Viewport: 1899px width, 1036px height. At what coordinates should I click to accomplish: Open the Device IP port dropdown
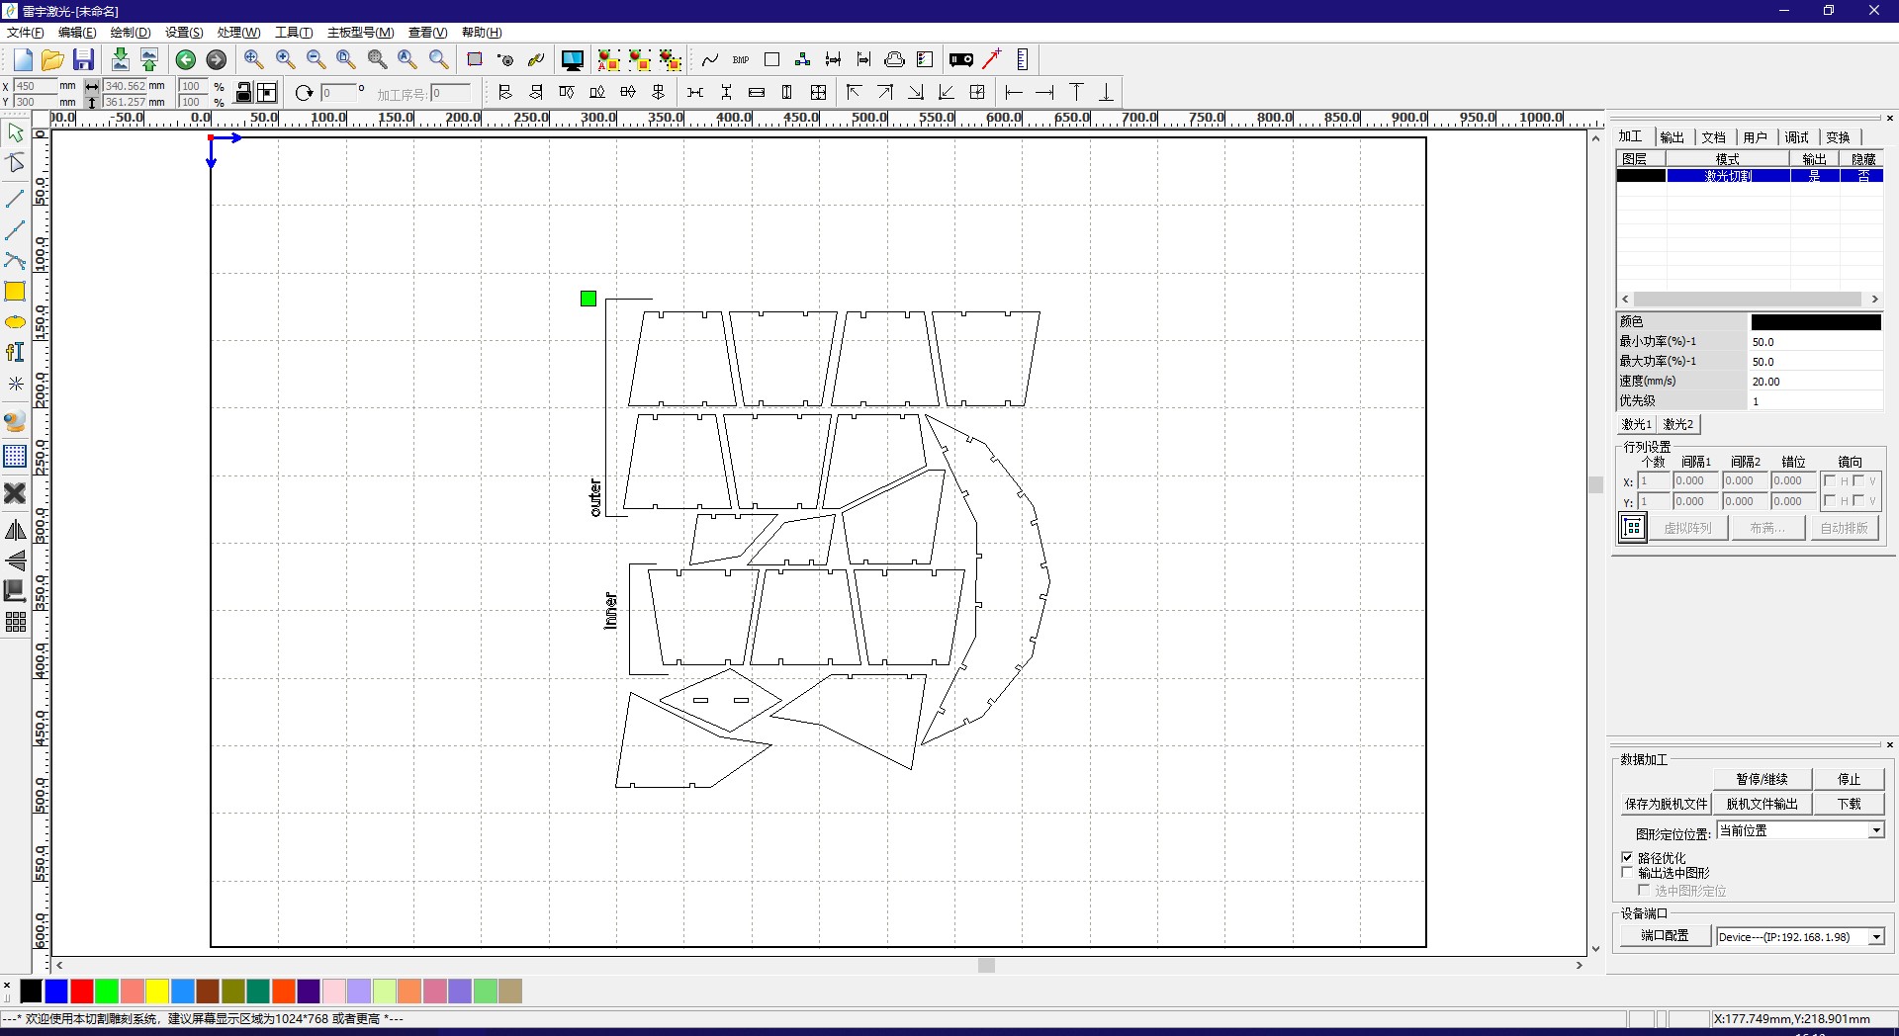tap(1875, 937)
